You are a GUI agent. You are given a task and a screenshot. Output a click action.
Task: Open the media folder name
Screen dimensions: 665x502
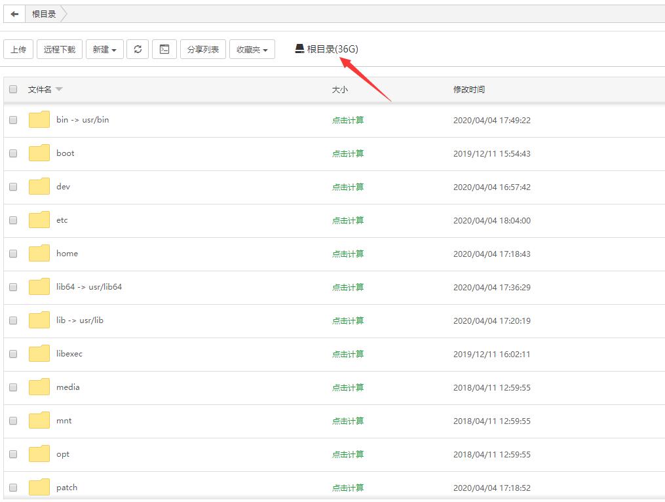point(68,387)
